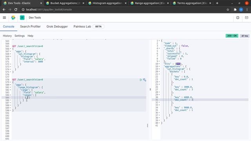Open console Help
The width and height of the screenshot is (251, 141).
[x=31, y=36]
